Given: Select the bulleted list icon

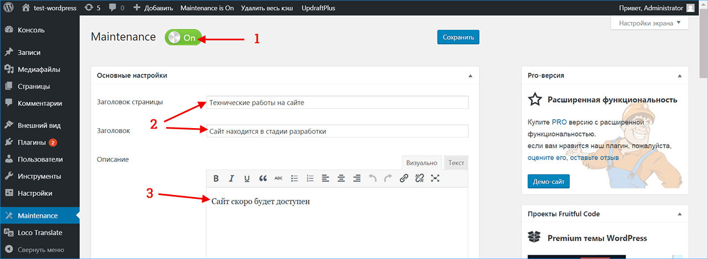Looking at the screenshot, I should 295,178.
